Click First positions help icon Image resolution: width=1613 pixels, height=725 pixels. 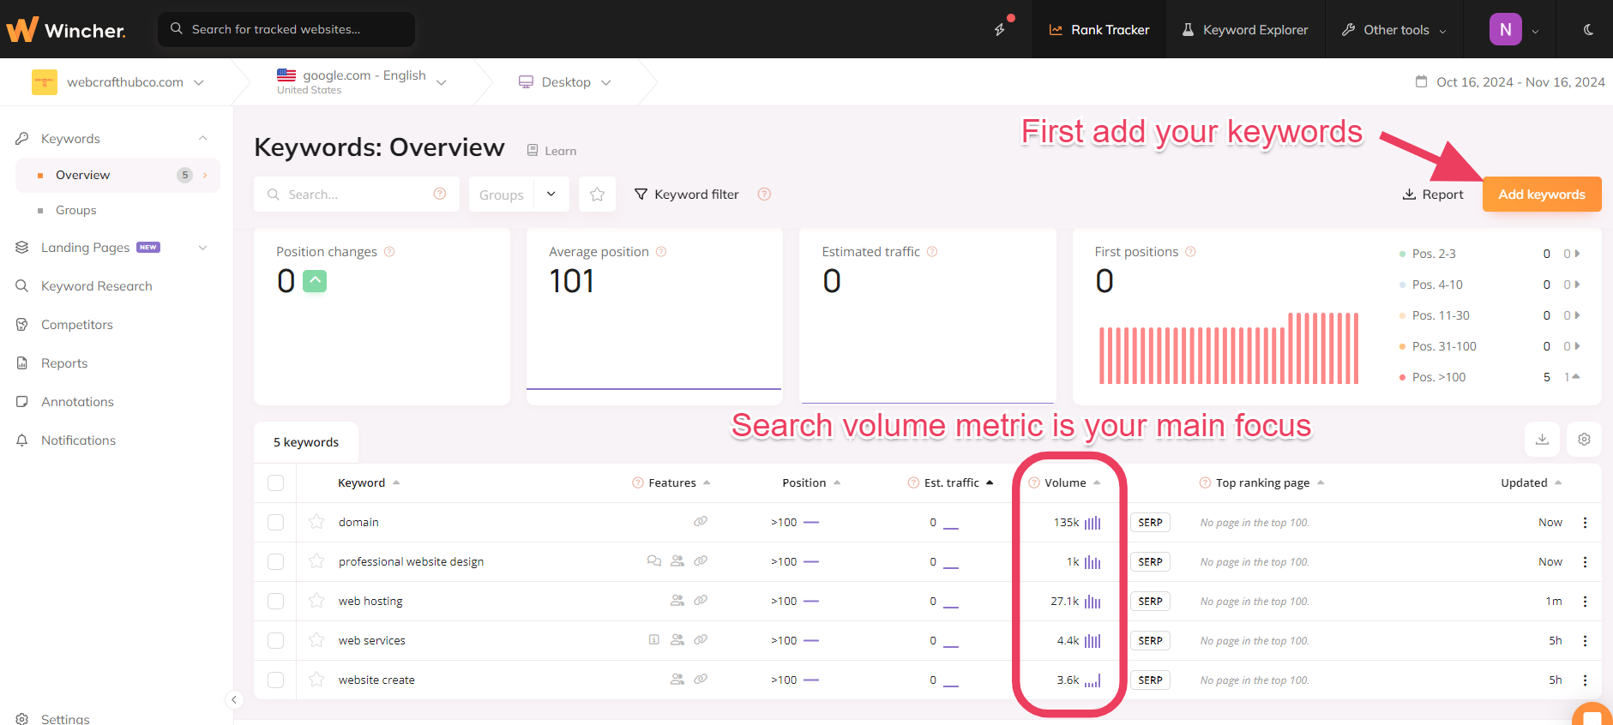tap(1190, 252)
